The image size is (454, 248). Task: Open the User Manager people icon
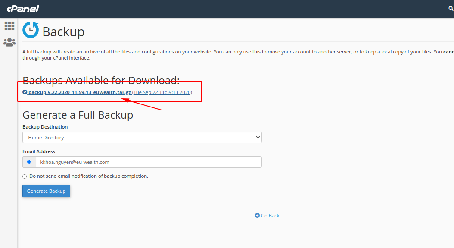tap(9, 42)
